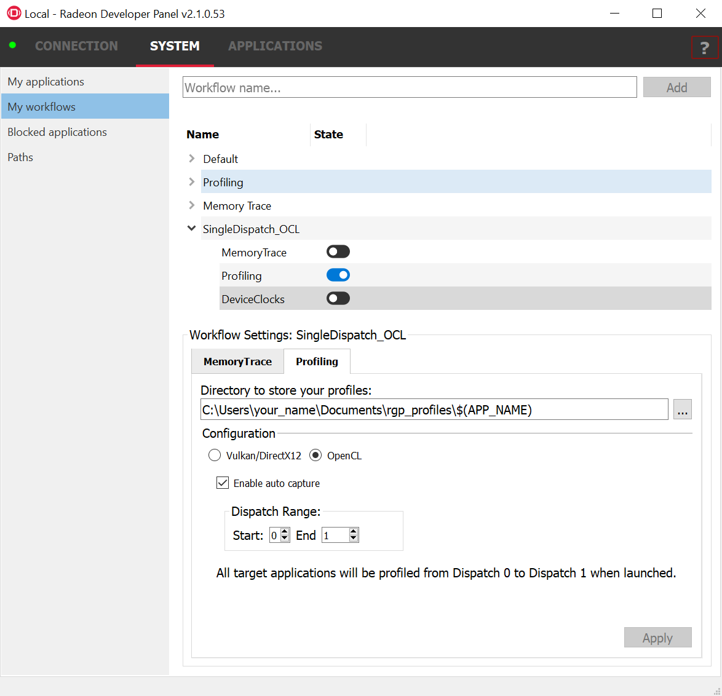Image resolution: width=722 pixels, height=696 pixels.
Task: Browse for profile directory with ellipsis button
Action: [682, 409]
